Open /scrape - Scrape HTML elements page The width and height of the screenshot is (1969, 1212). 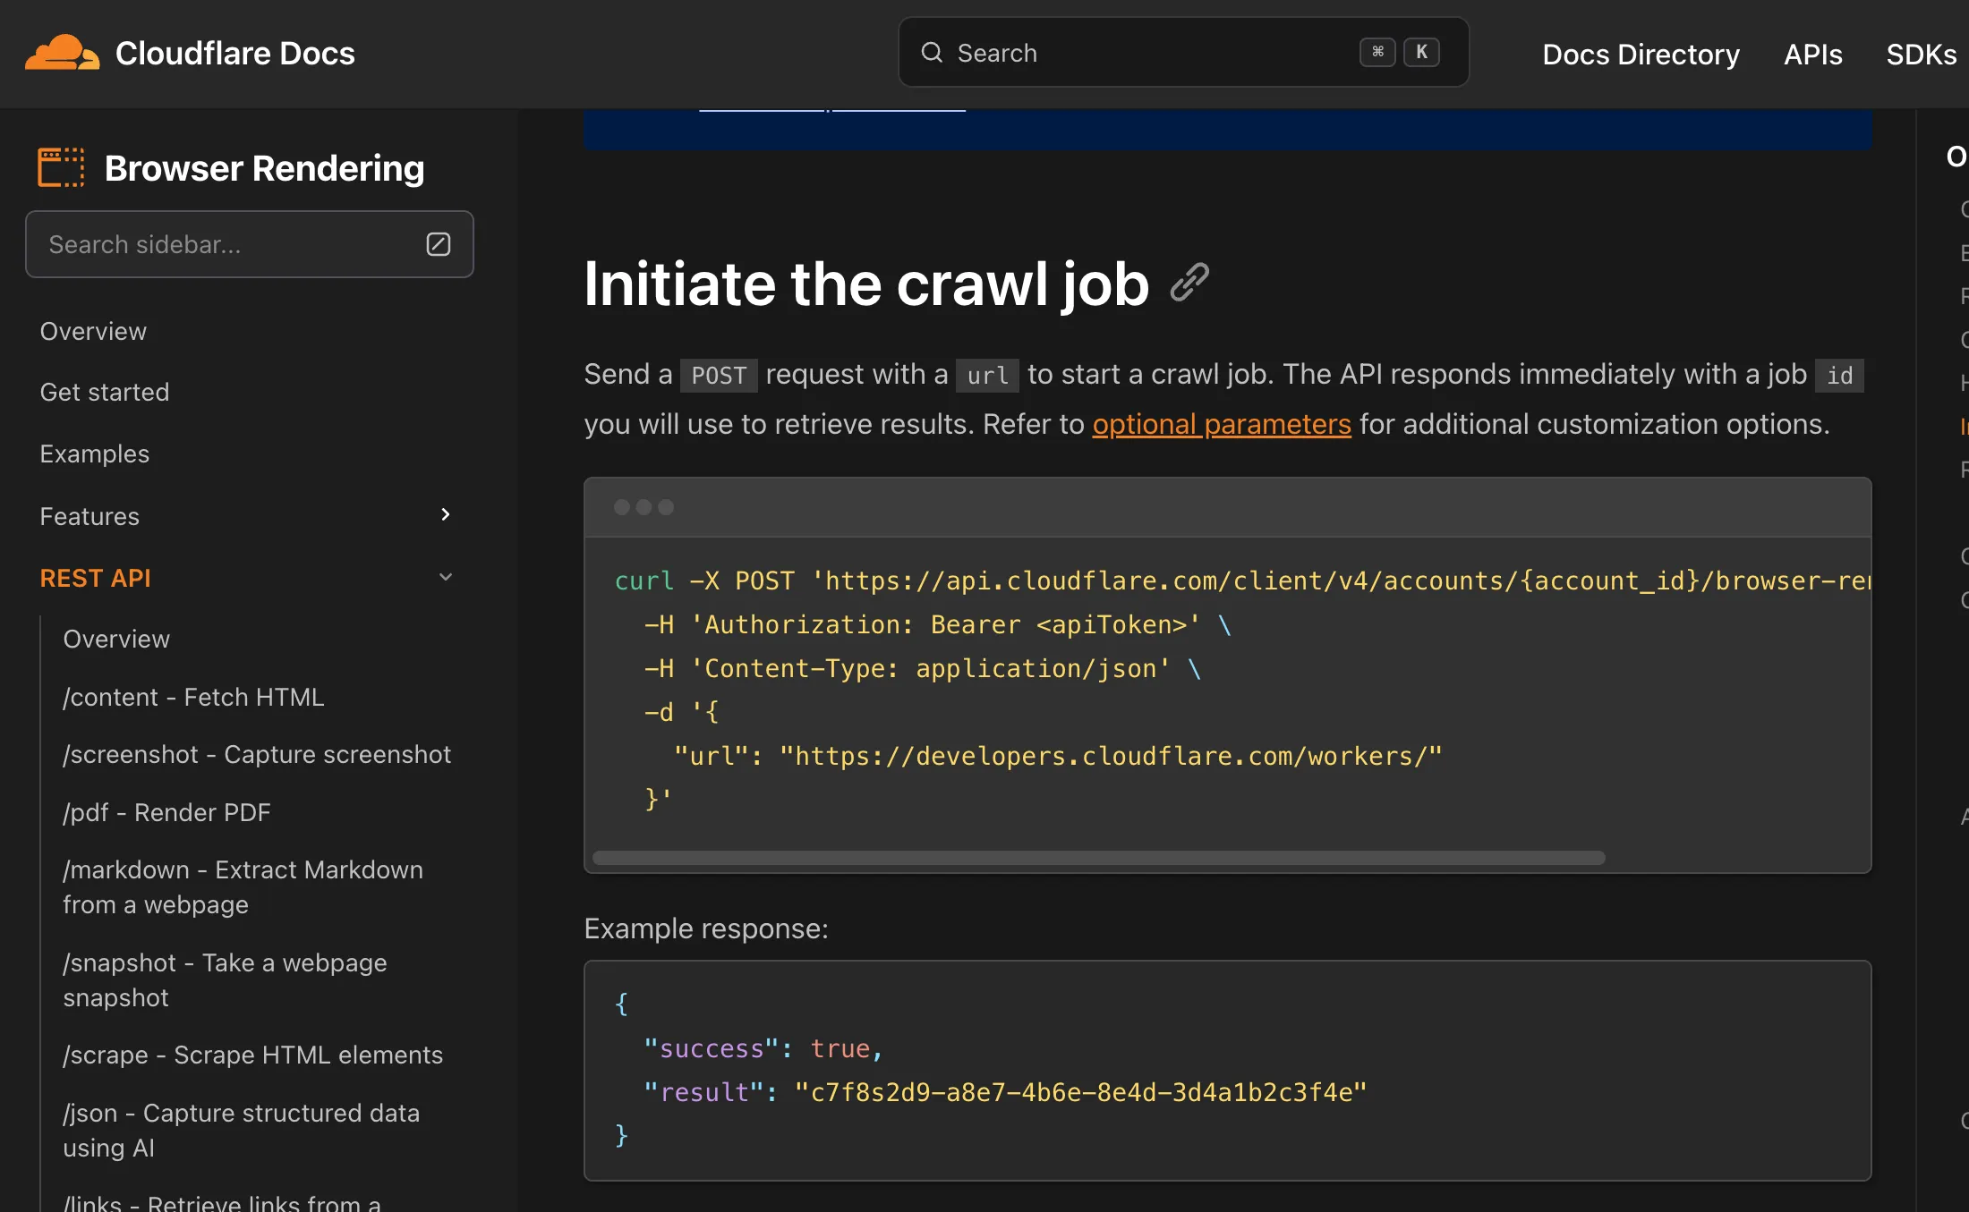252,1055
